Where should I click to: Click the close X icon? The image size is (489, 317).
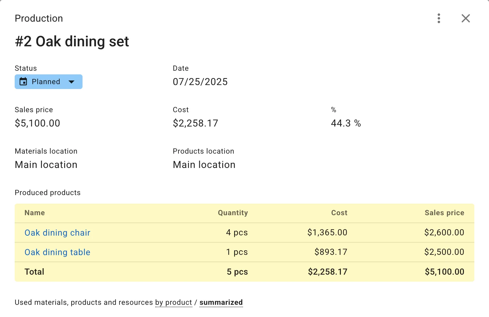(x=465, y=18)
